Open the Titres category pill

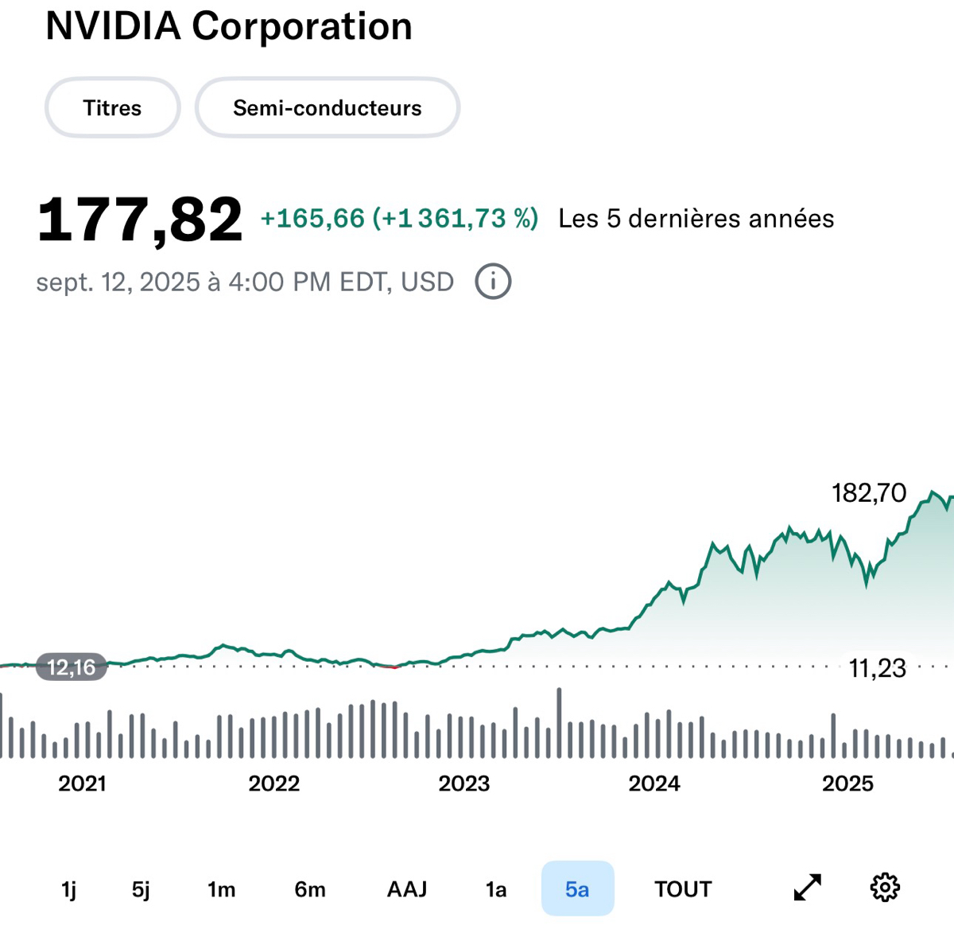coord(112,108)
